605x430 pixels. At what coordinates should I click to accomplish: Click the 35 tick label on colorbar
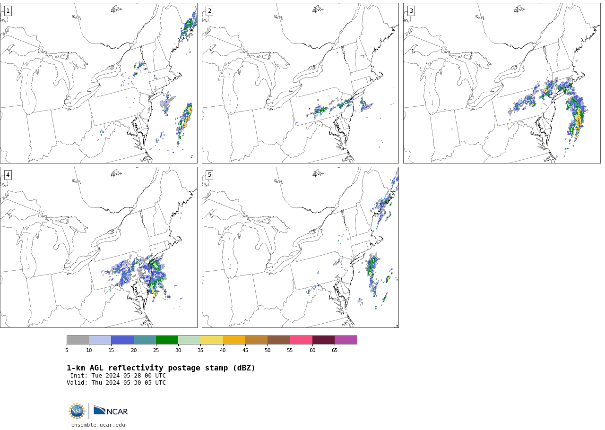(200, 350)
